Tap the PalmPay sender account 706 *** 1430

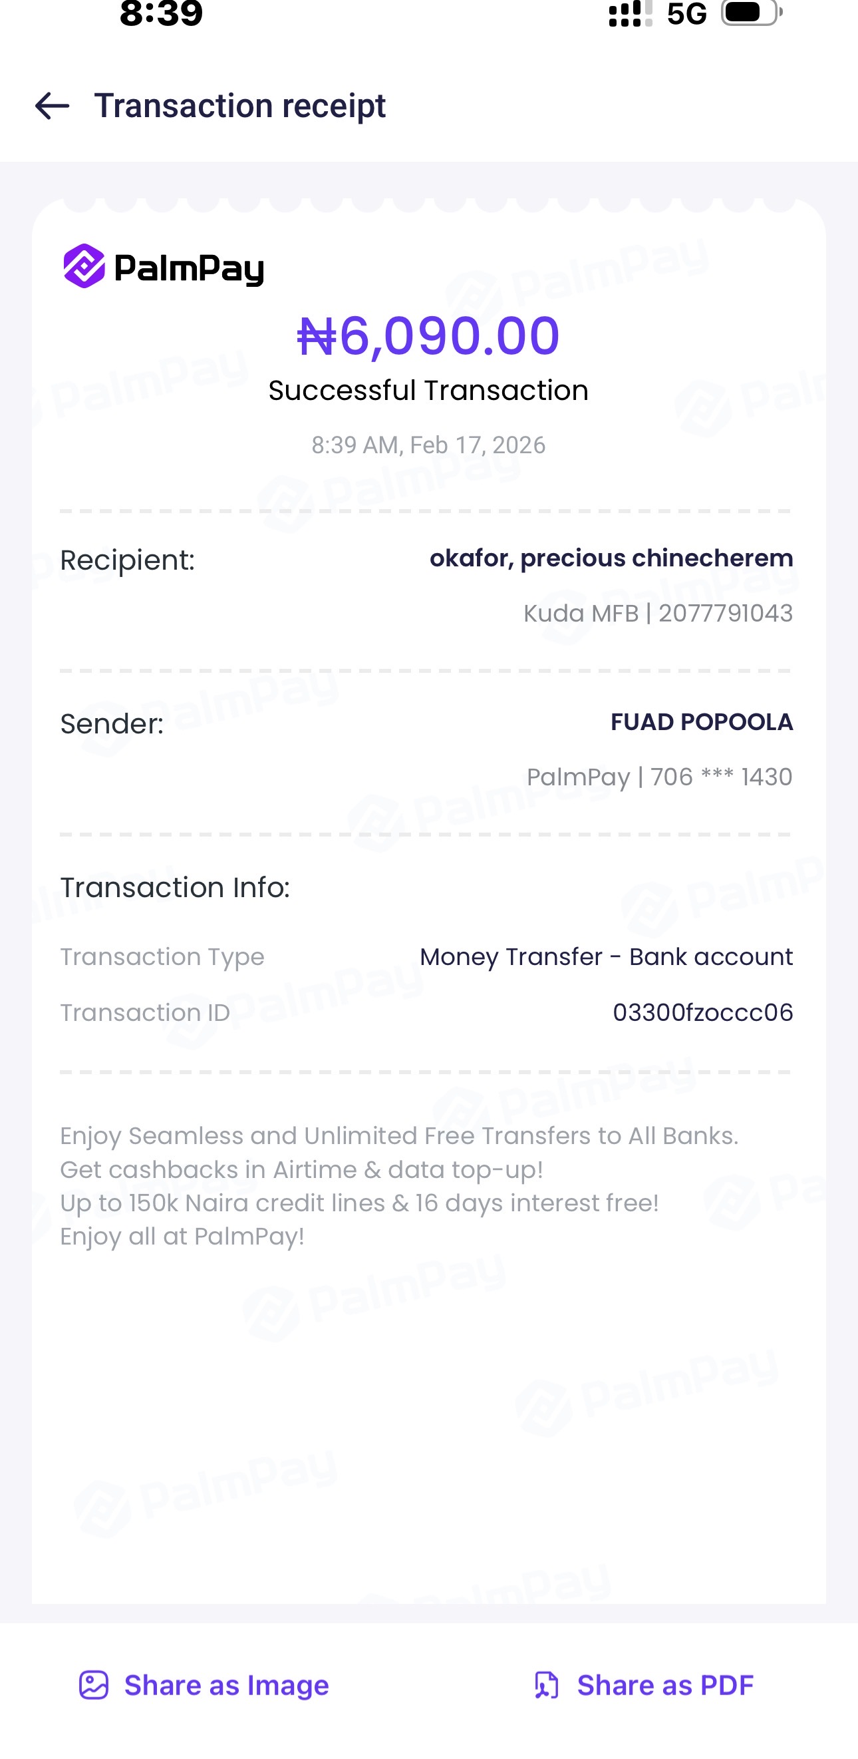pyautogui.click(x=721, y=777)
